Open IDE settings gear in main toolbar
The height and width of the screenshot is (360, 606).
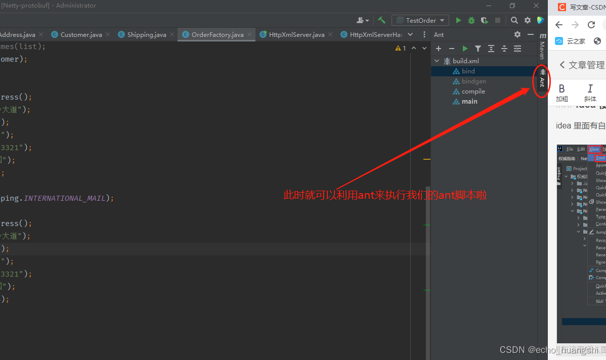[528, 20]
